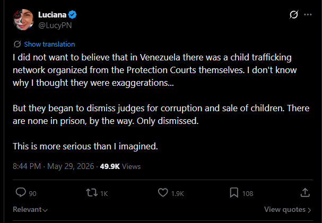Click the 49.9K Views count
The image size is (322, 223).
[x=120, y=166]
